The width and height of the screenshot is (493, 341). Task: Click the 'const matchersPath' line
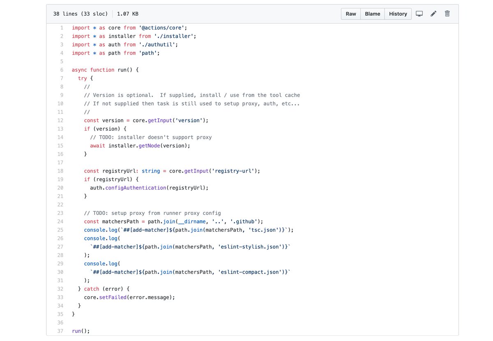pyautogui.click(x=173, y=221)
